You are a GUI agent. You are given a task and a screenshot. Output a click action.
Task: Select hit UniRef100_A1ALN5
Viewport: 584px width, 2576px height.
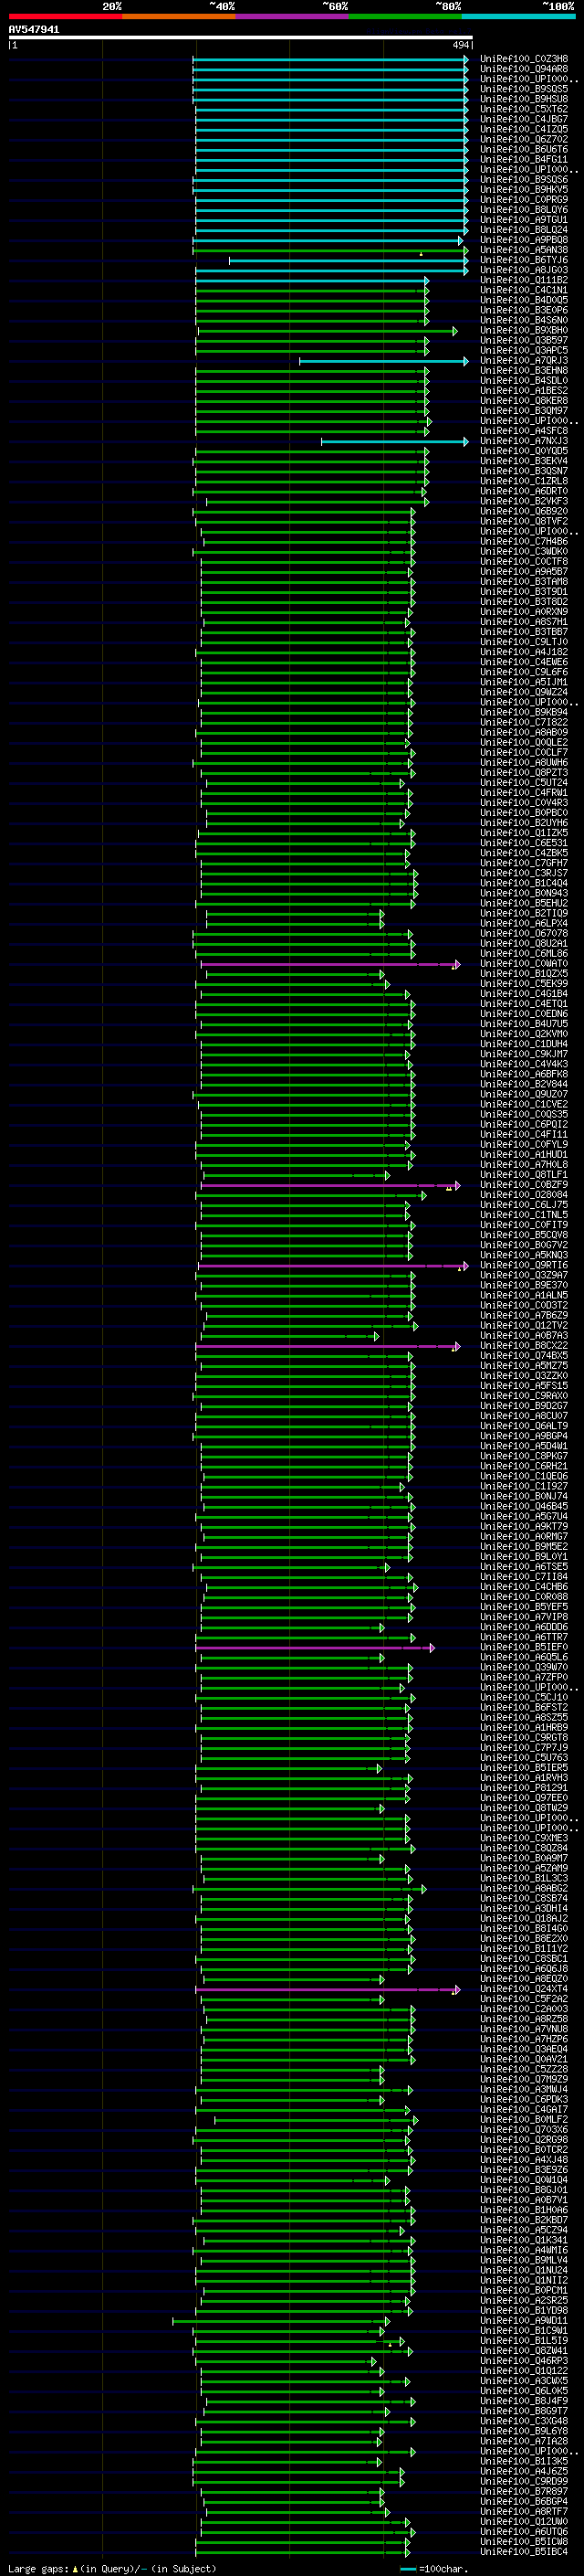click(x=524, y=1295)
